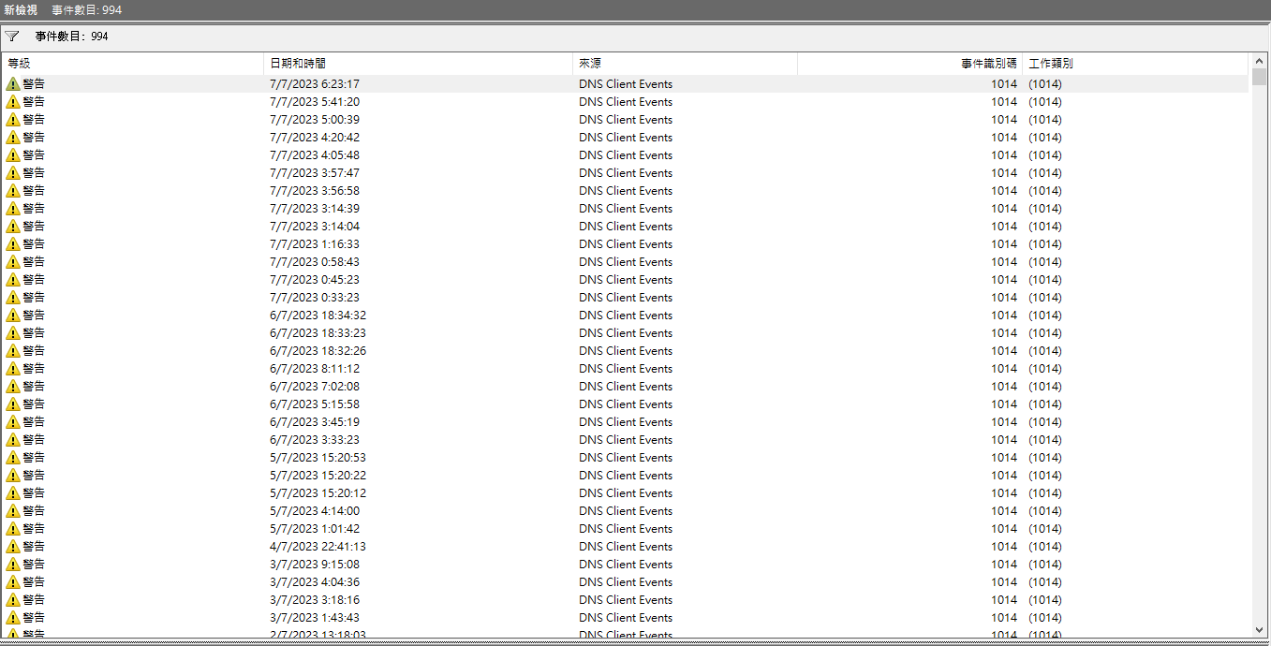Click warning icon of 7/7/2023 6:23:17 event

point(13,83)
